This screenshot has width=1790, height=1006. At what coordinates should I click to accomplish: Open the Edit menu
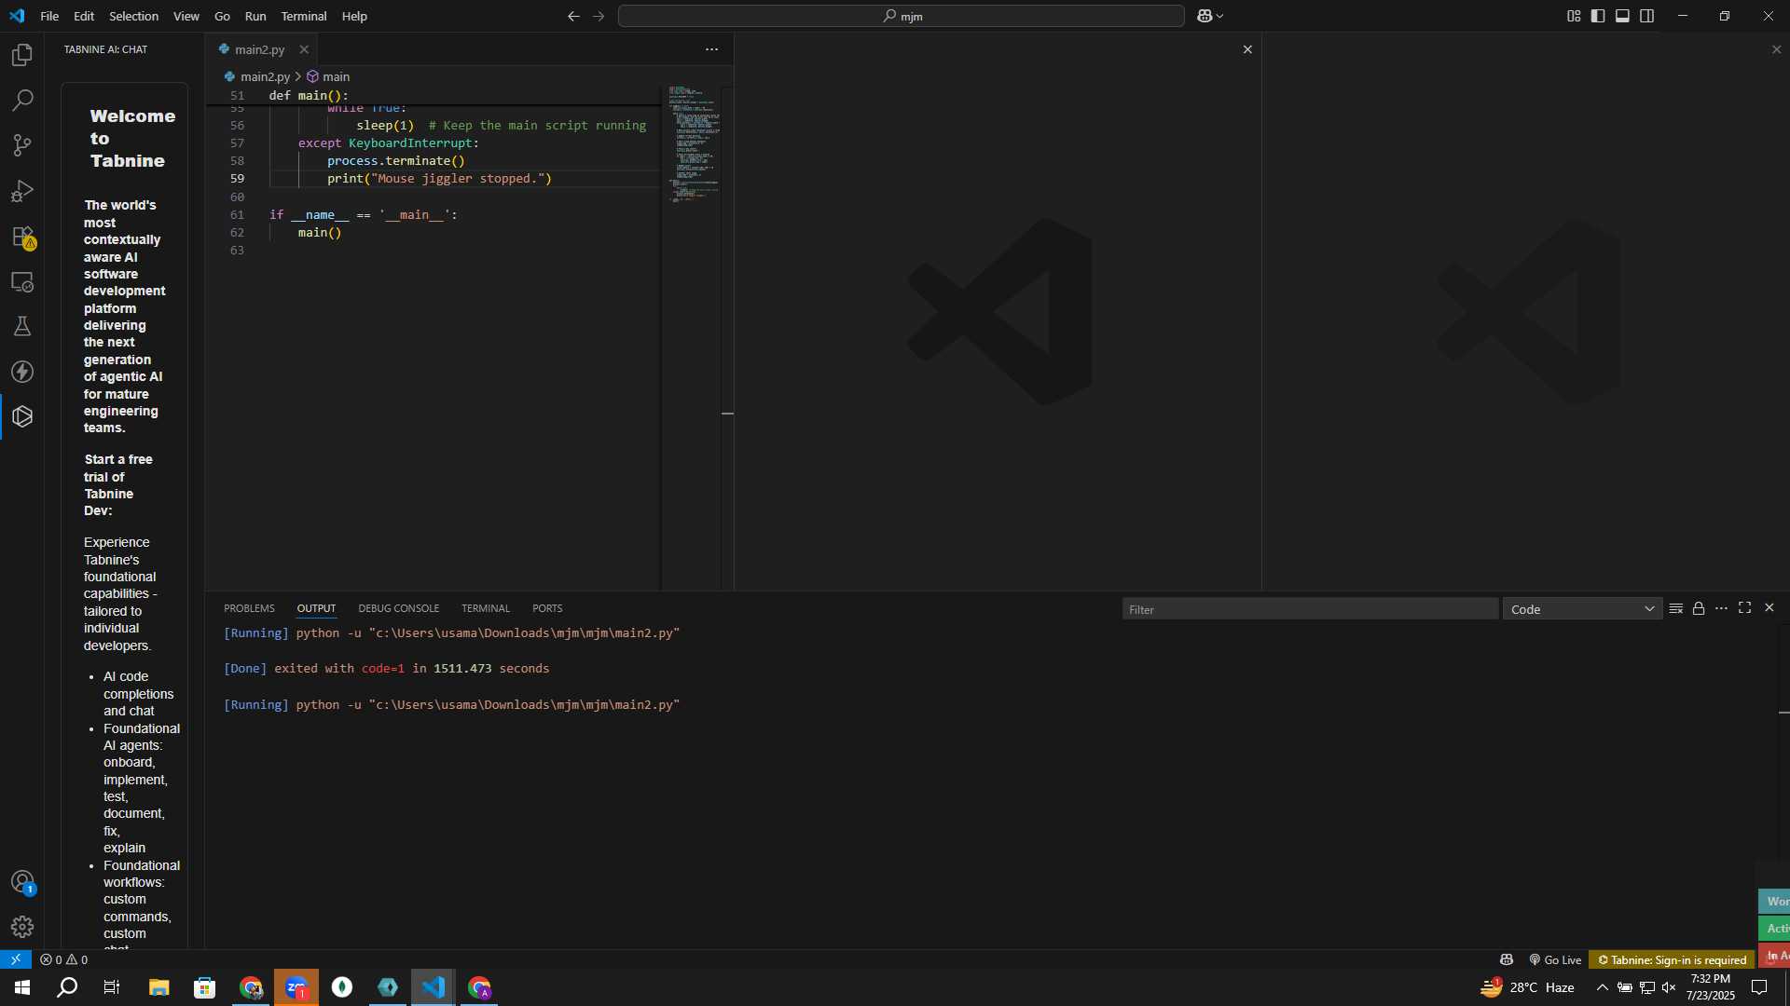pyautogui.click(x=84, y=16)
